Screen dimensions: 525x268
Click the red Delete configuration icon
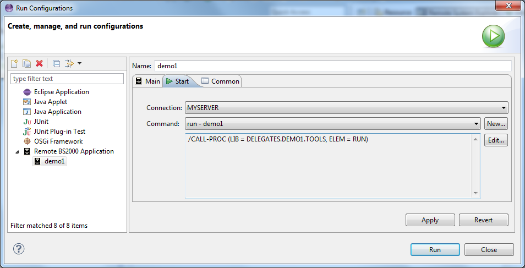39,64
